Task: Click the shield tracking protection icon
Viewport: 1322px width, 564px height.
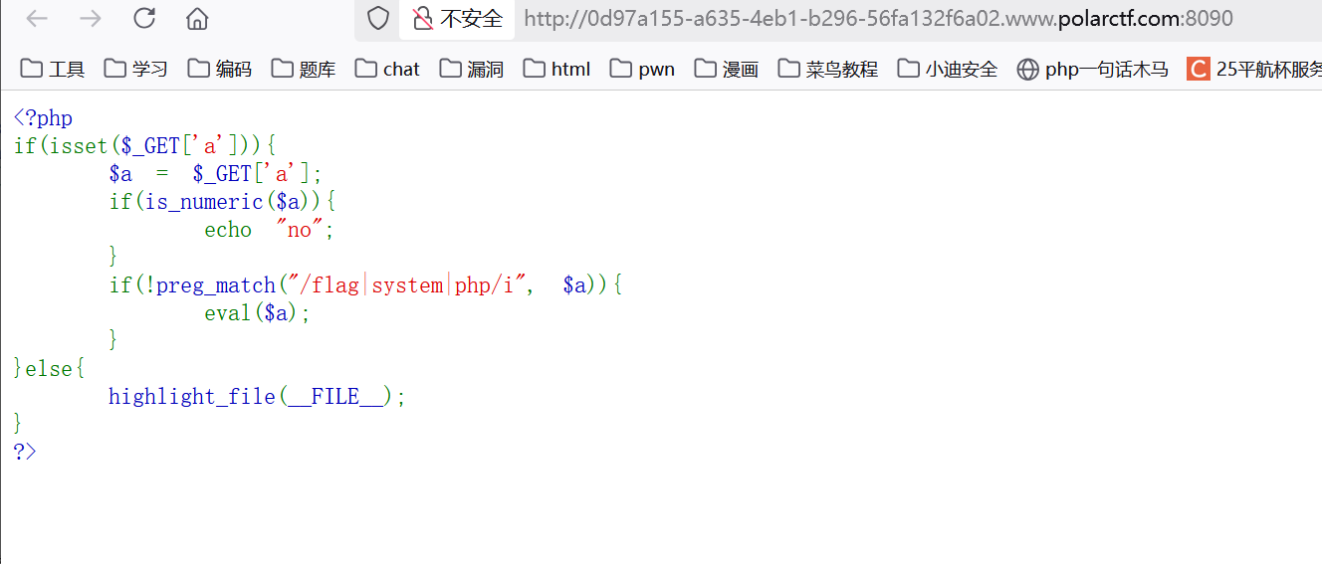Action: (377, 18)
